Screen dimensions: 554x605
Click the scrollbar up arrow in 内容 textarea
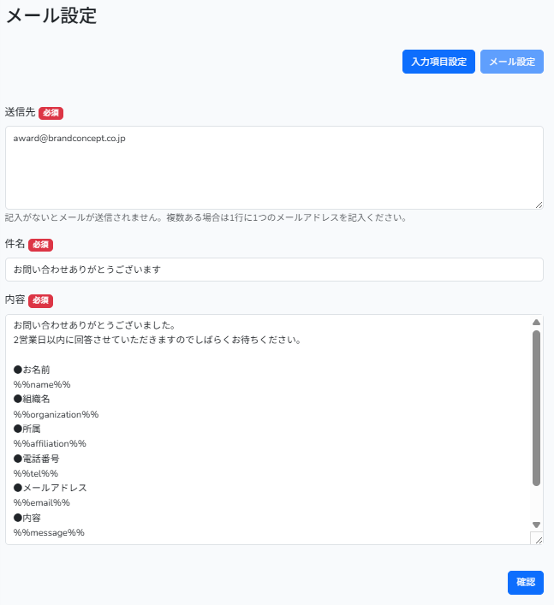(x=537, y=323)
